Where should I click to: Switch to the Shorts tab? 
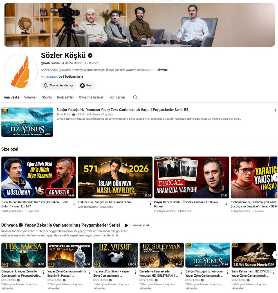(47, 97)
